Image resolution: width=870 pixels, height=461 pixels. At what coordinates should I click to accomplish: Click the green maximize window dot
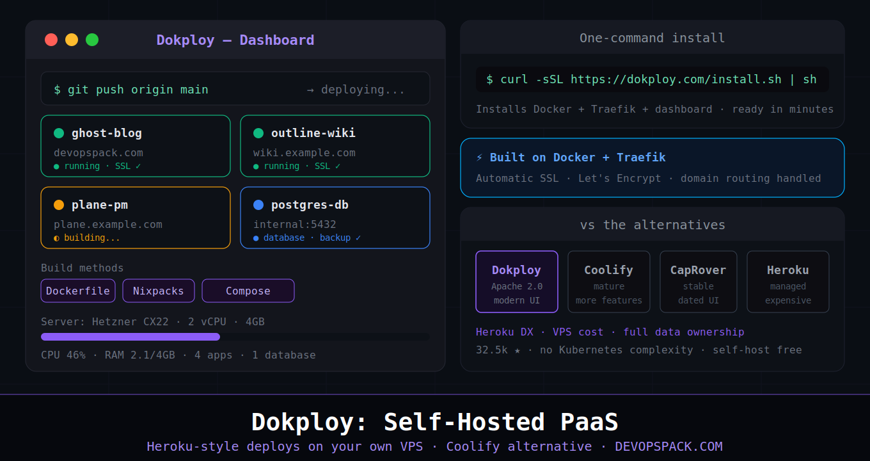92,40
